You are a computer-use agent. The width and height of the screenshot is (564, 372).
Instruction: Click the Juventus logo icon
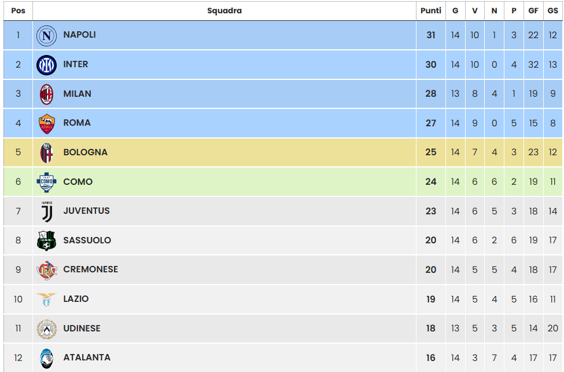click(47, 211)
